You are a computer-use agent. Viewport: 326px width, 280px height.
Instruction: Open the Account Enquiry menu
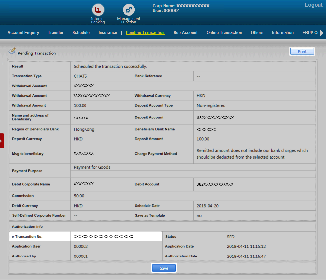23,33
